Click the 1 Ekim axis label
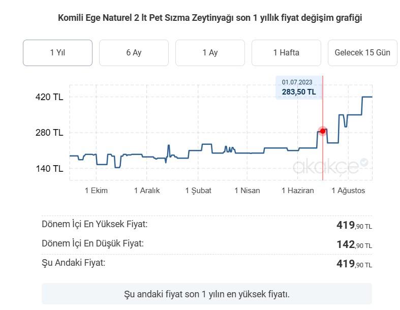Screen dimensions: 400x310 click(96, 191)
